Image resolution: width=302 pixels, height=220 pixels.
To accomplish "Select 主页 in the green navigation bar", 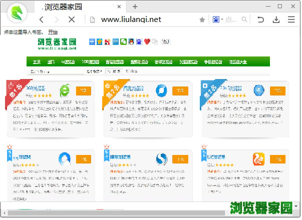I will point(37,62).
